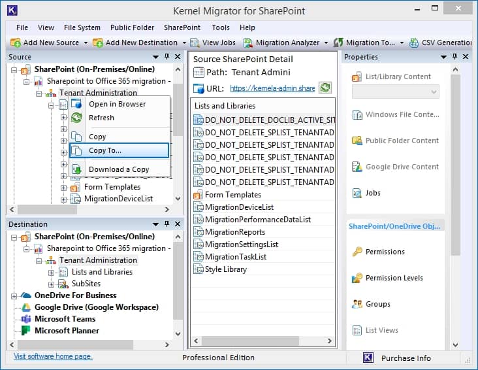The height and width of the screenshot is (370, 478).
Task: Expand SubSites in Destination tree
Action: coord(51,284)
